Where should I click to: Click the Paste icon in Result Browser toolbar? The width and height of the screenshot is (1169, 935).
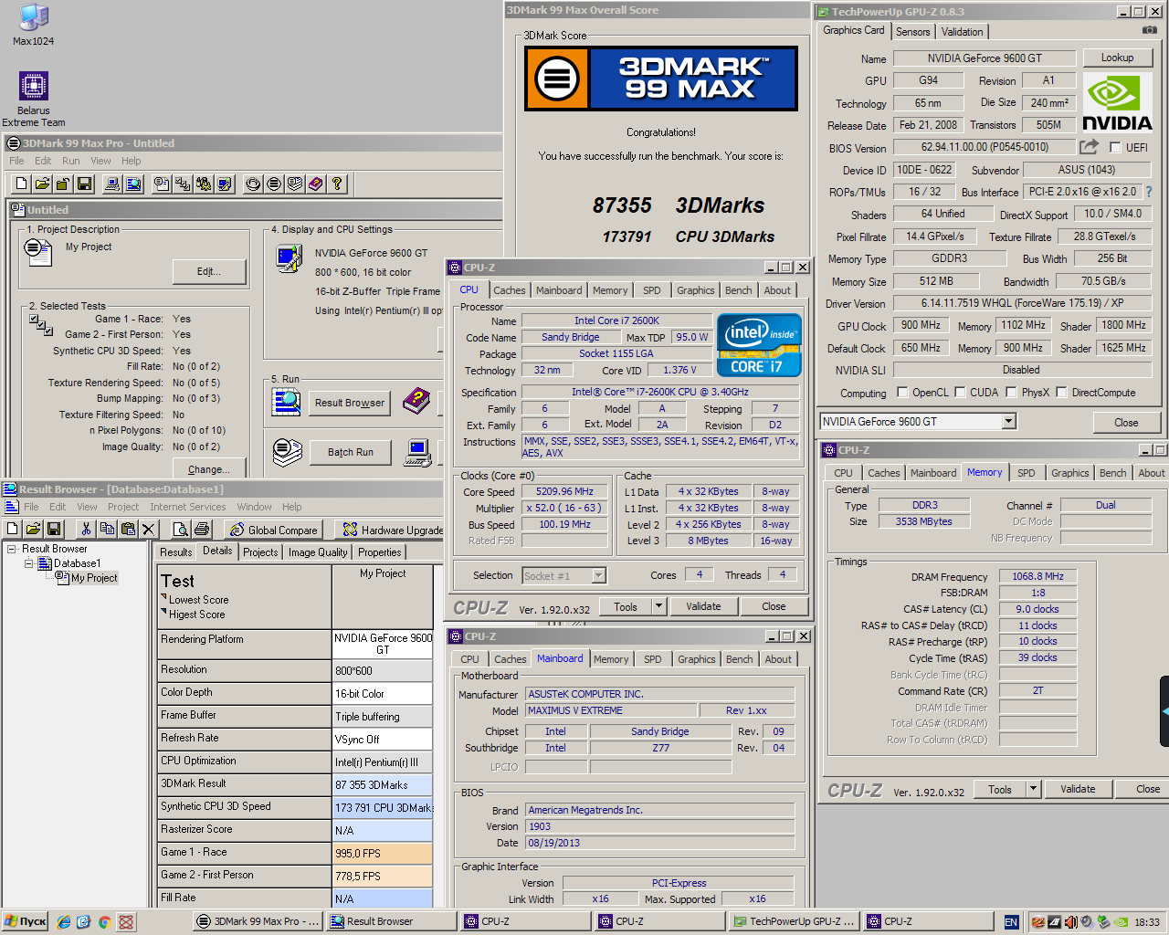pos(128,529)
